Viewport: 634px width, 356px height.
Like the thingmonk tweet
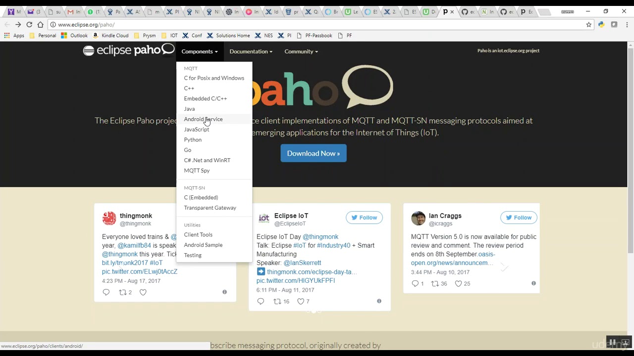[143, 292]
